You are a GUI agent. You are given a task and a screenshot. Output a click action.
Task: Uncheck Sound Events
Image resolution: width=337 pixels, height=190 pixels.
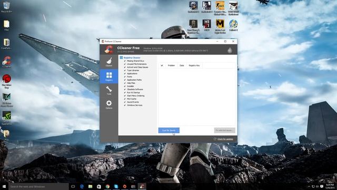click(125, 102)
